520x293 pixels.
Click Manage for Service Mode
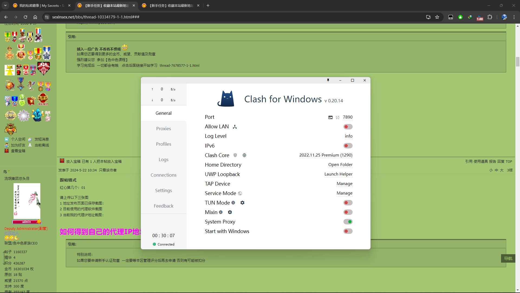tap(344, 193)
